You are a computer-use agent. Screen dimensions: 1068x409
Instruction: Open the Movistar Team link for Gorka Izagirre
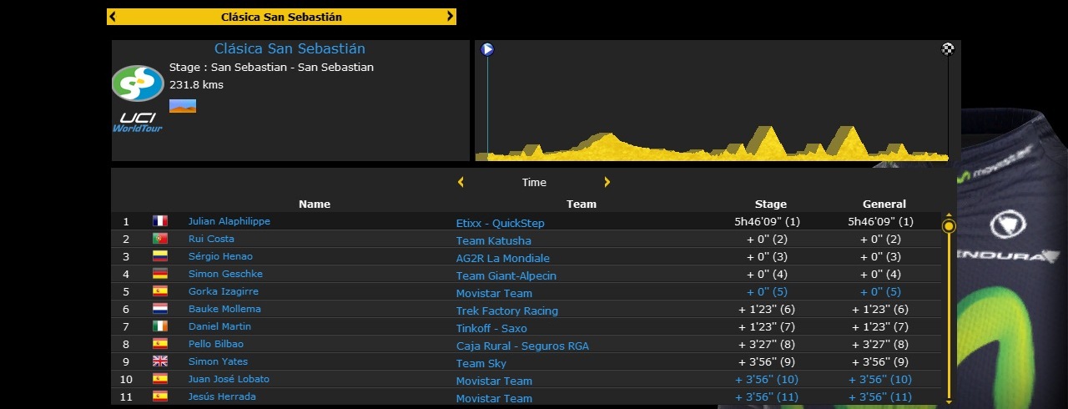coord(493,293)
